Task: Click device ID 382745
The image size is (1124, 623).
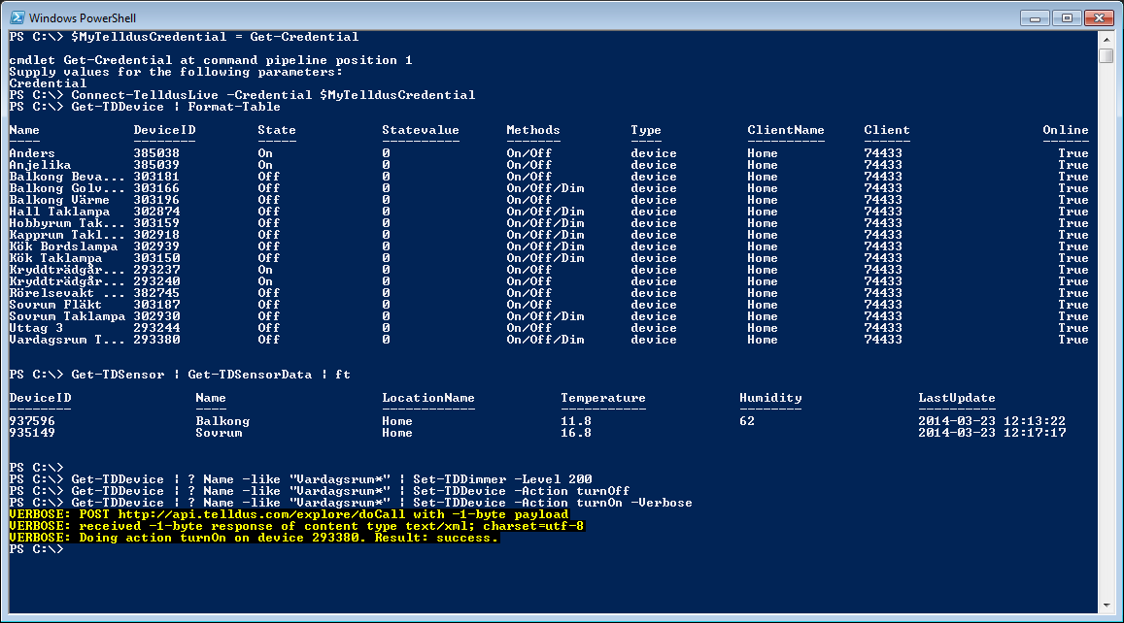Action: click(x=156, y=293)
